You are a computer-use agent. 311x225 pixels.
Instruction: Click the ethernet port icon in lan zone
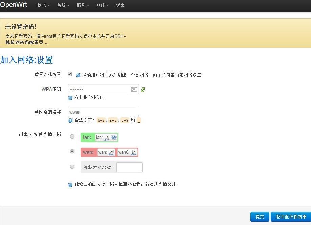pos(107,137)
